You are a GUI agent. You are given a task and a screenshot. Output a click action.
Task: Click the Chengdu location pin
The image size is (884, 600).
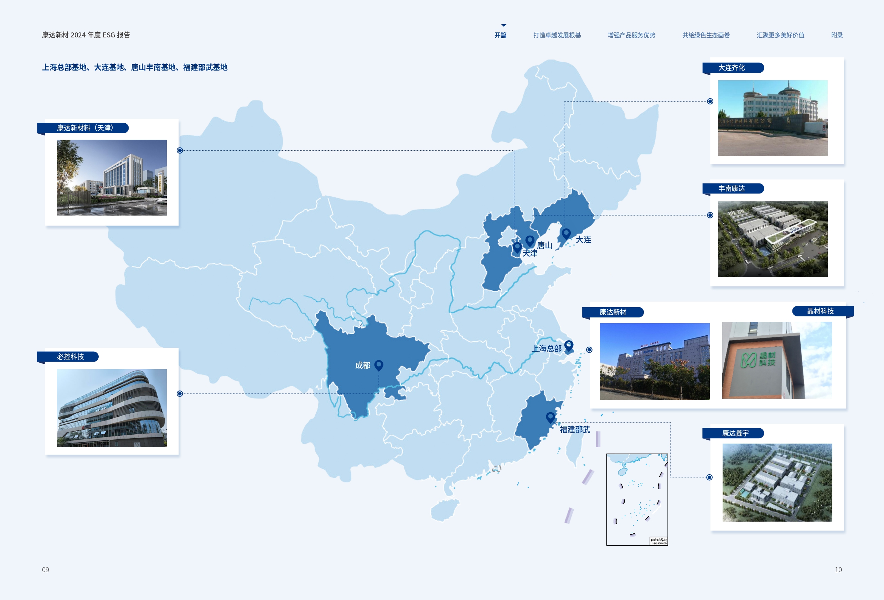click(x=378, y=365)
